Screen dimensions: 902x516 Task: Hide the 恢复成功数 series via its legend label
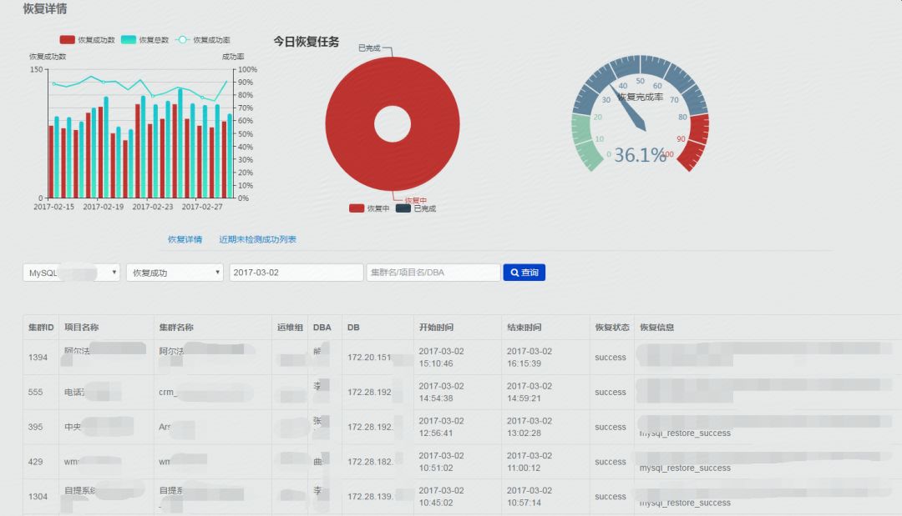point(96,39)
